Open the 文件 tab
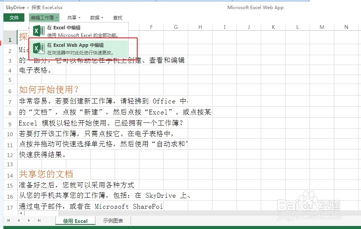361x229 pixels. (14, 17)
